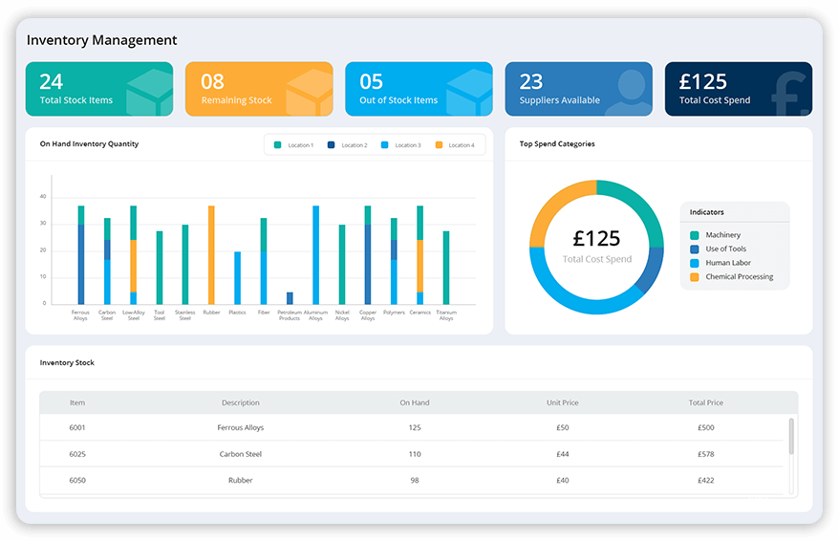Click the Inventory Stock table scrollbar
This screenshot has height=541, width=839.
click(790, 436)
